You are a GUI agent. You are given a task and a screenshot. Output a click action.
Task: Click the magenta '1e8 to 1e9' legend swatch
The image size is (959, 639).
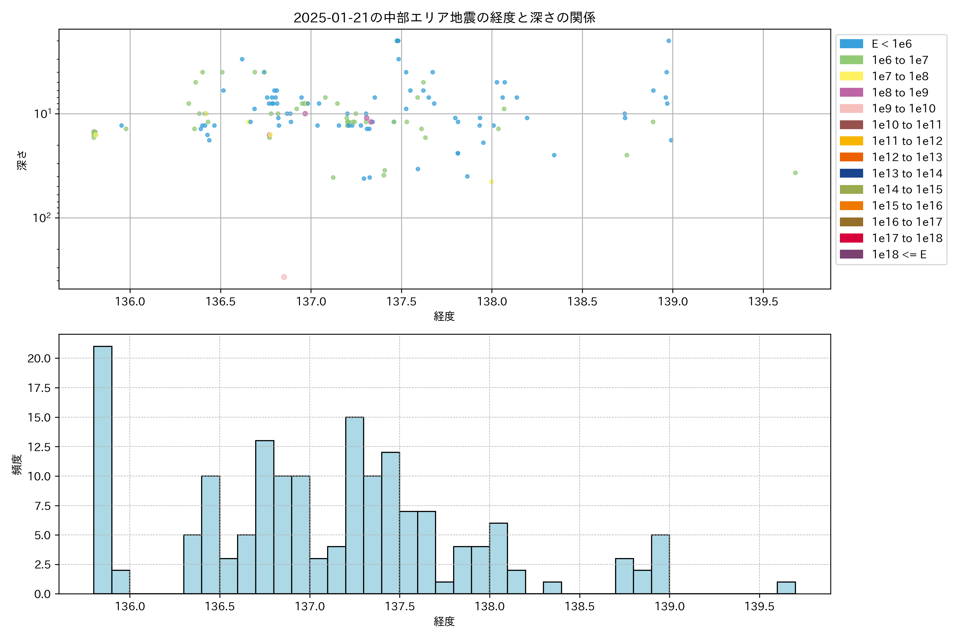click(851, 92)
